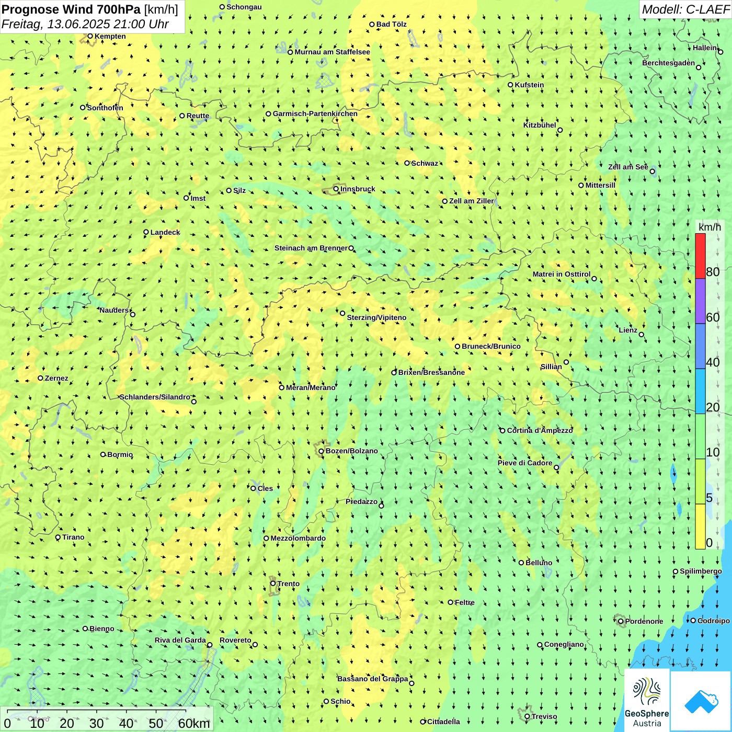Click the Spilimbergo town label
The image size is (732, 732).
tap(701, 571)
